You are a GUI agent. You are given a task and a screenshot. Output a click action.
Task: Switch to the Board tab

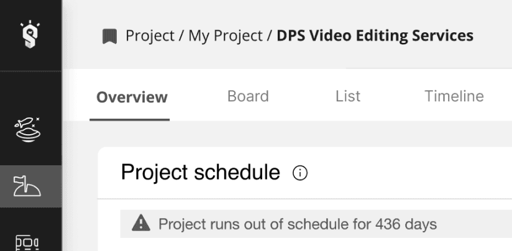pos(248,96)
